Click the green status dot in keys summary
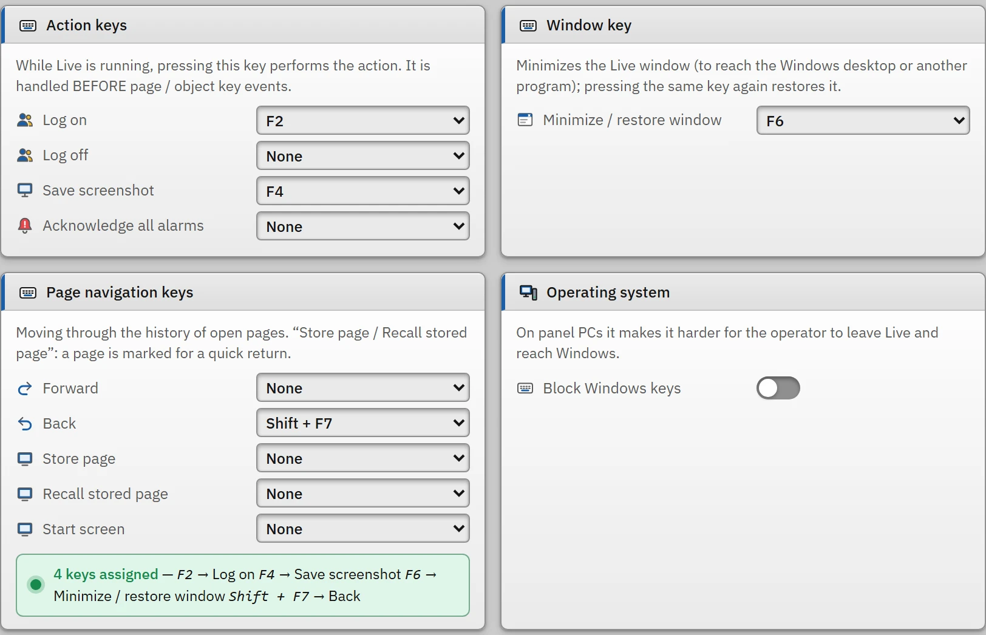Screen dimensions: 986x635 coord(36,585)
